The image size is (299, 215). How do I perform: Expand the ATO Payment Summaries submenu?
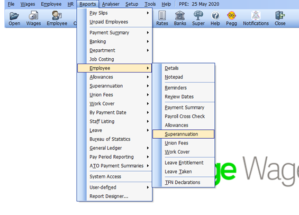tap(114, 166)
